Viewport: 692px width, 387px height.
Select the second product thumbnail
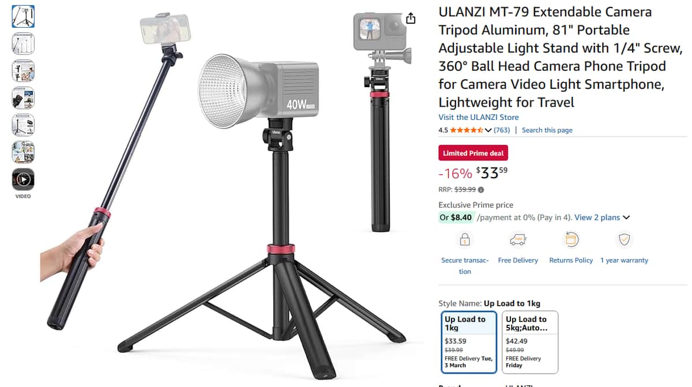click(23, 43)
